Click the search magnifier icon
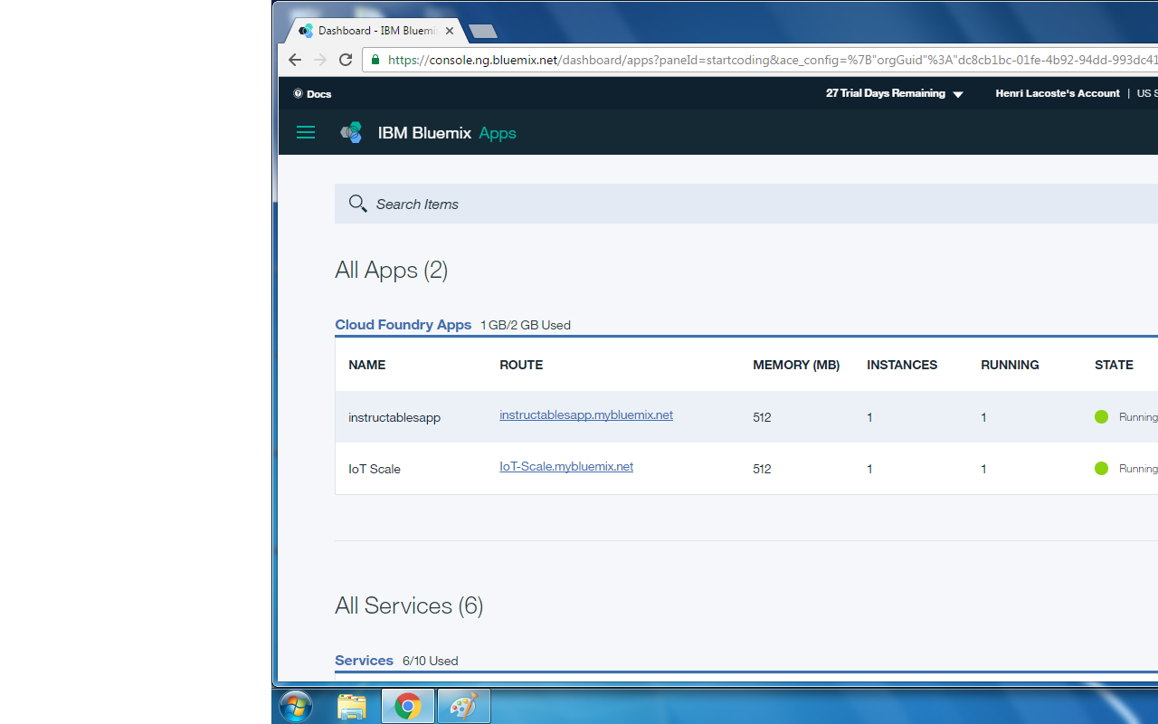Screen dimensions: 1158x724 [357, 204]
